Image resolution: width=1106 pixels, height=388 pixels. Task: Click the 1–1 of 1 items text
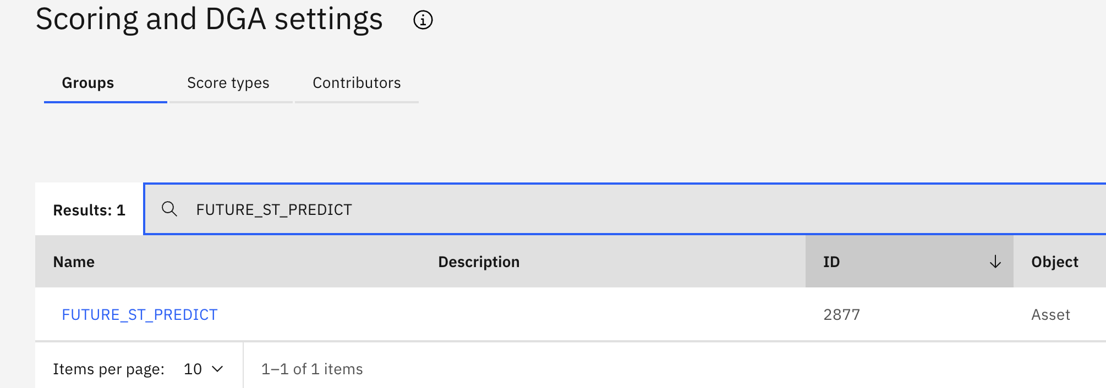tap(312, 369)
